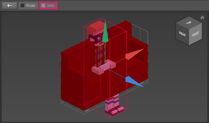Image resolution: width=209 pixels, height=123 pixels.
Task: Switch to the FRONT view on the cube
Action: click(x=195, y=34)
